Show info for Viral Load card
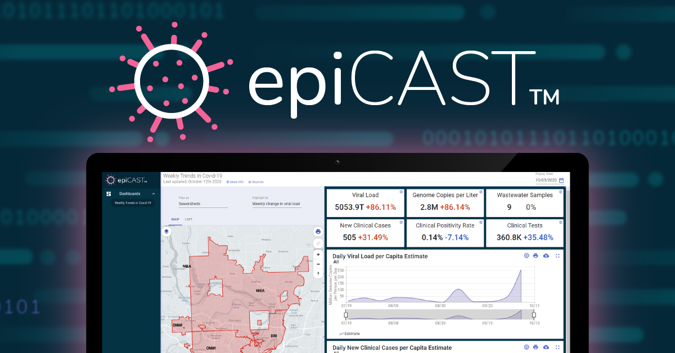675x353 pixels. pyautogui.click(x=402, y=192)
